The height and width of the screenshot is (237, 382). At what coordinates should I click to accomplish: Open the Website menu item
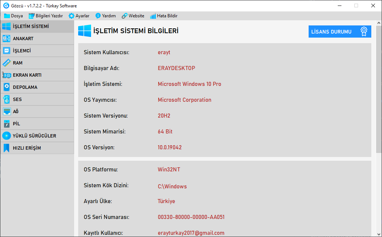pos(133,16)
